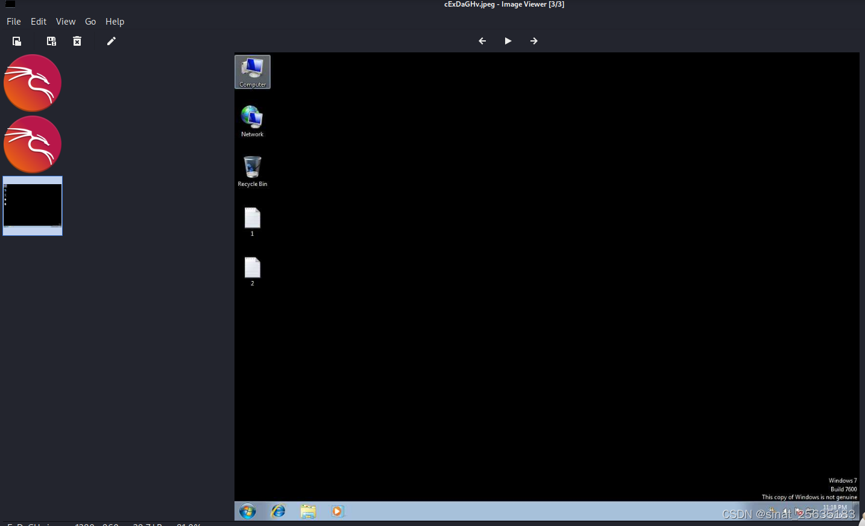The image size is (865, 526).
Task: Open the Edit menu
Action: 39,22
